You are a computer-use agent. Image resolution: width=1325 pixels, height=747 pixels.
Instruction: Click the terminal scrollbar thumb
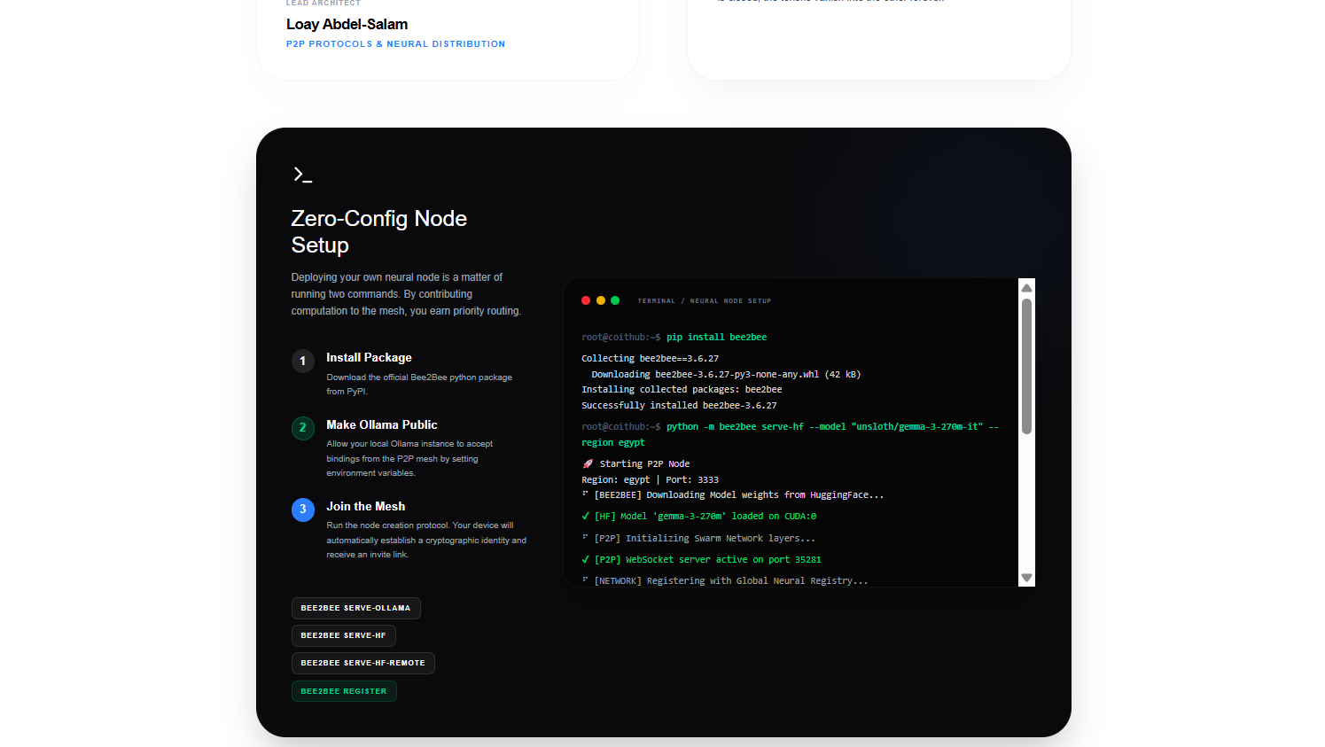pyautogui.click(x=1026, y=366)
